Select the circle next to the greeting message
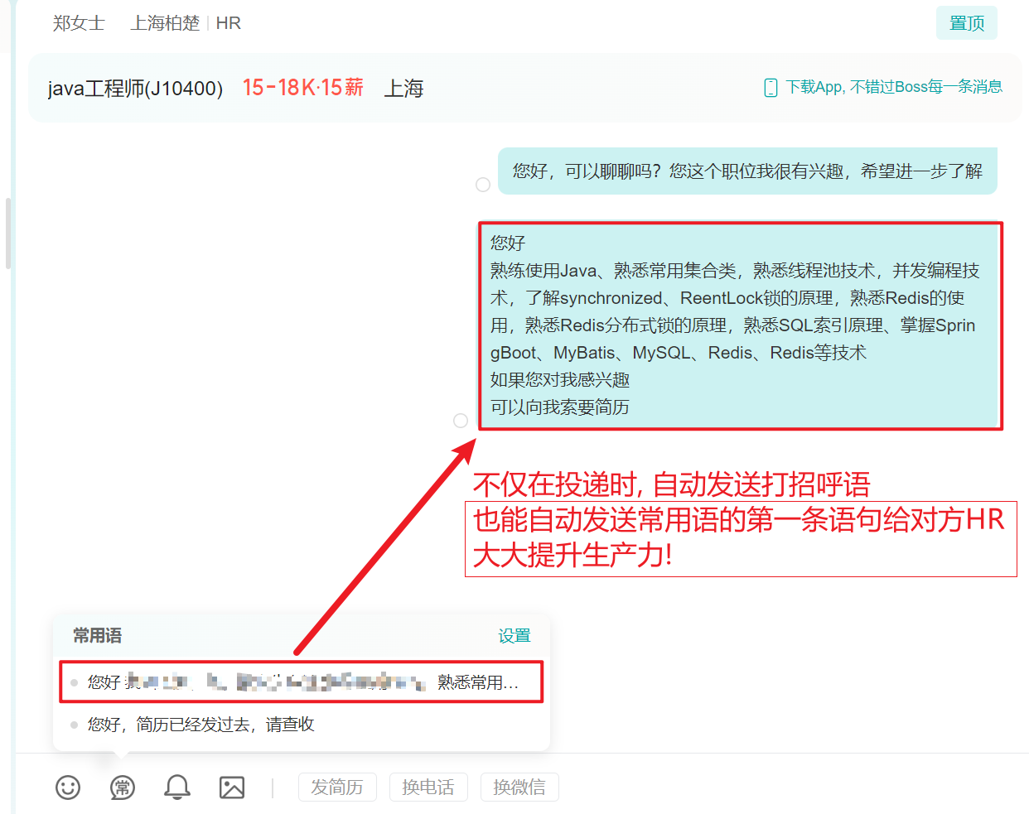1029x814 pixels. (x=483, y=185)
